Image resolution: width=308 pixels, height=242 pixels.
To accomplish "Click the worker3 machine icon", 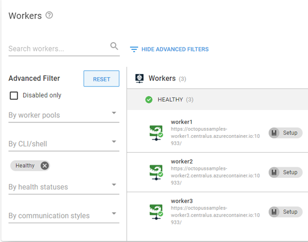I will tap(156, 212).
